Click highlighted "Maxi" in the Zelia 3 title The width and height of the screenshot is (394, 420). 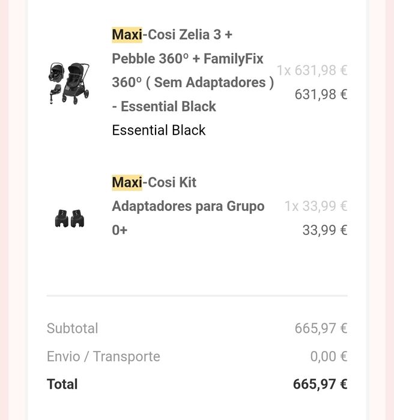(x=127, y=35)
